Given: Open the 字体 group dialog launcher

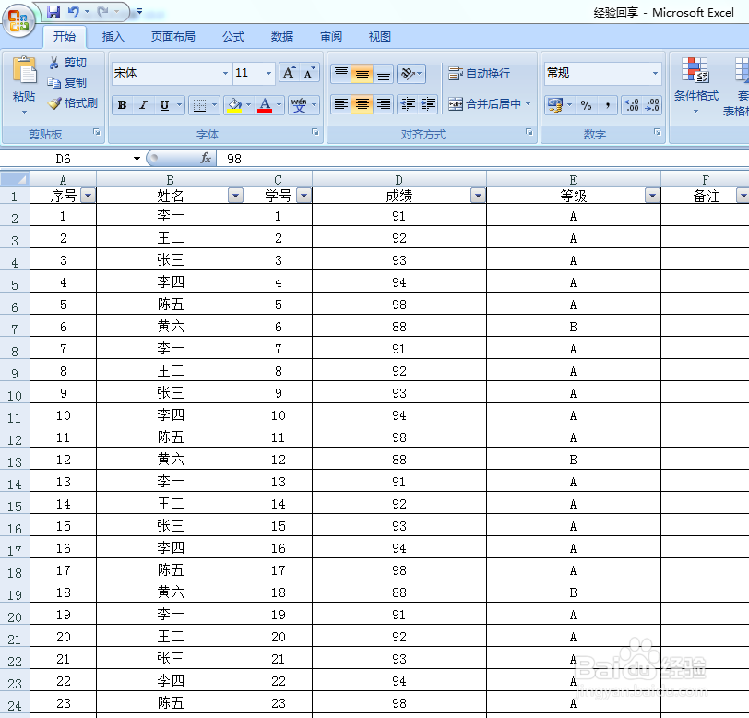Looking at the screenshot, I should click(315, 132).
